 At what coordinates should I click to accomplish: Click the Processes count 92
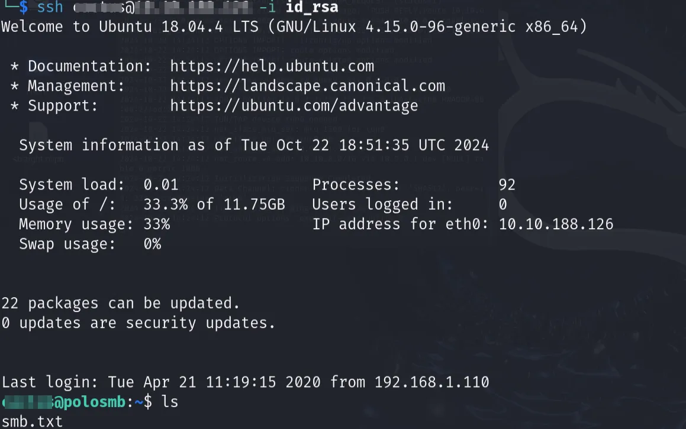(x=507, y=185)
